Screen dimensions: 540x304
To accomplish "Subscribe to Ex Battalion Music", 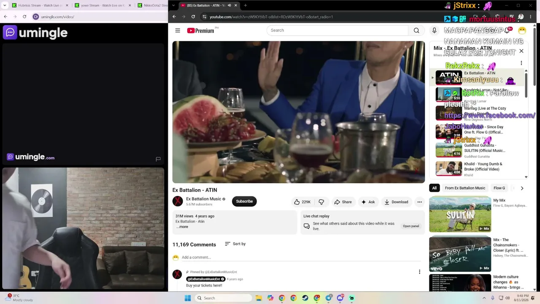I will (x=244, y=201).
